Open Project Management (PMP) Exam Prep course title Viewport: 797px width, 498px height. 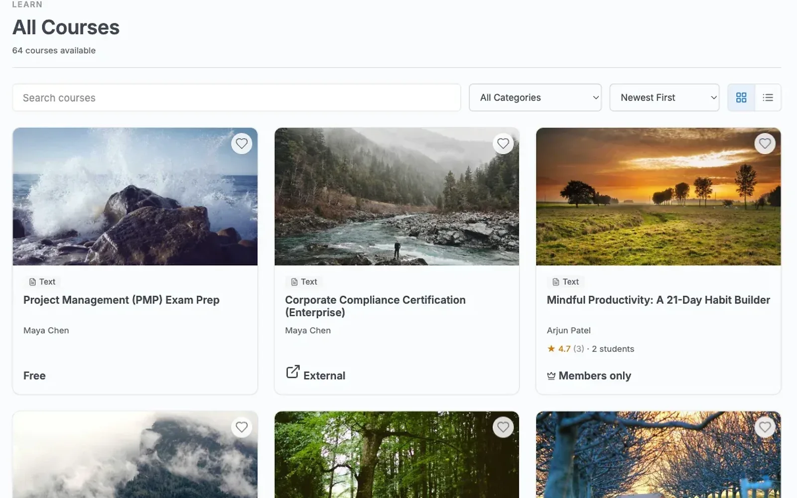[x=122, y=300]
